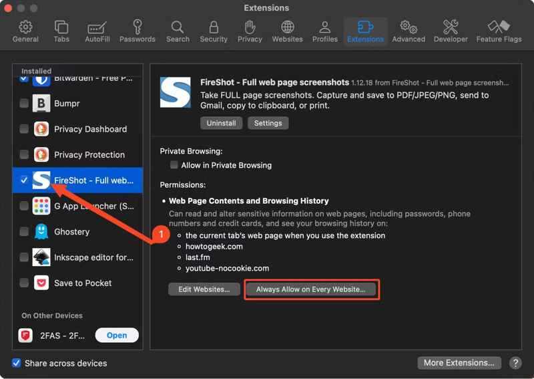Uncheck Share across devices
Screen dimensions: 534x379
click(x=17, y=363)
